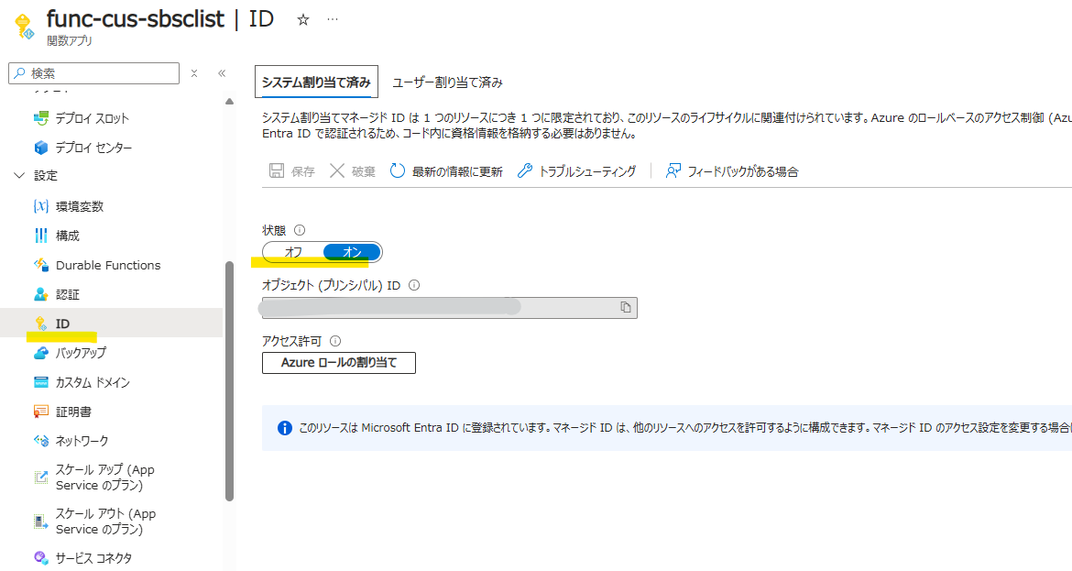Screen dimensions: 1072x571
Task: Click the sidebar 検索 input field
Action: (94, 73)
